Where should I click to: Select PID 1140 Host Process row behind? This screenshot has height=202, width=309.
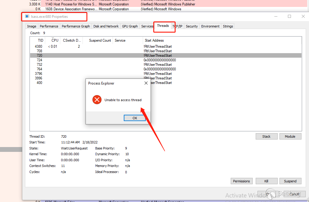click(x=154, y=4)
